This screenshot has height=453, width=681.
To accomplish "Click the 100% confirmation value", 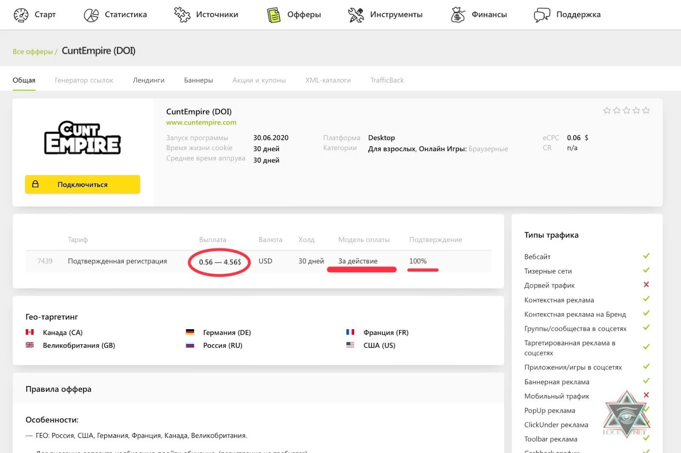I will [418, 261].
